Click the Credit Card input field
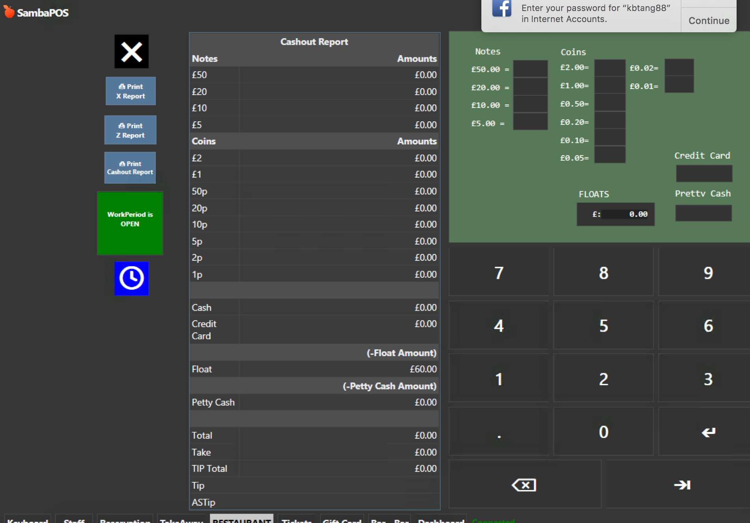 point(704,173)
